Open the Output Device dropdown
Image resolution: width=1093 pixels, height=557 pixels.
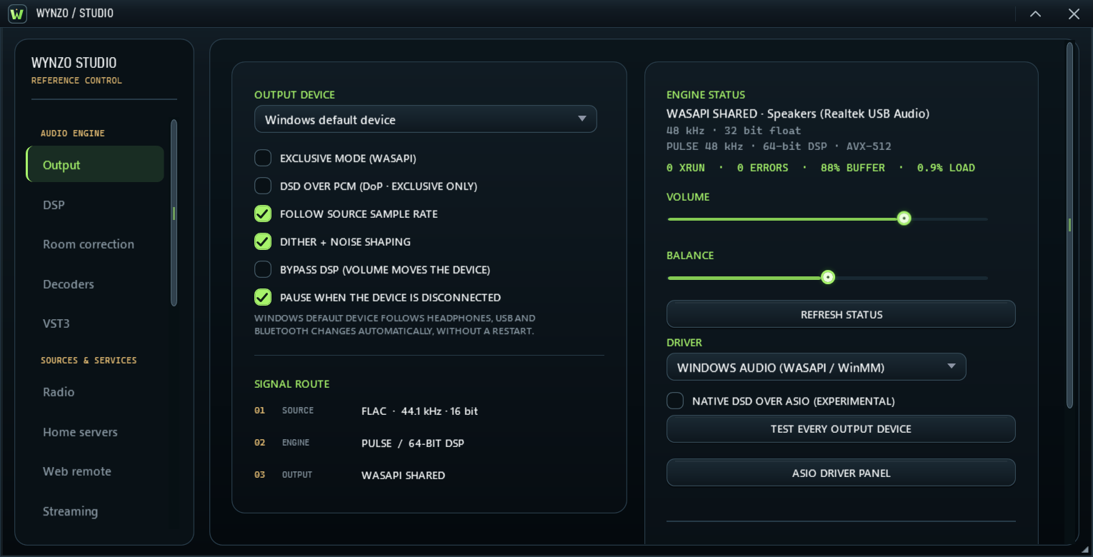tap(426, 119)
